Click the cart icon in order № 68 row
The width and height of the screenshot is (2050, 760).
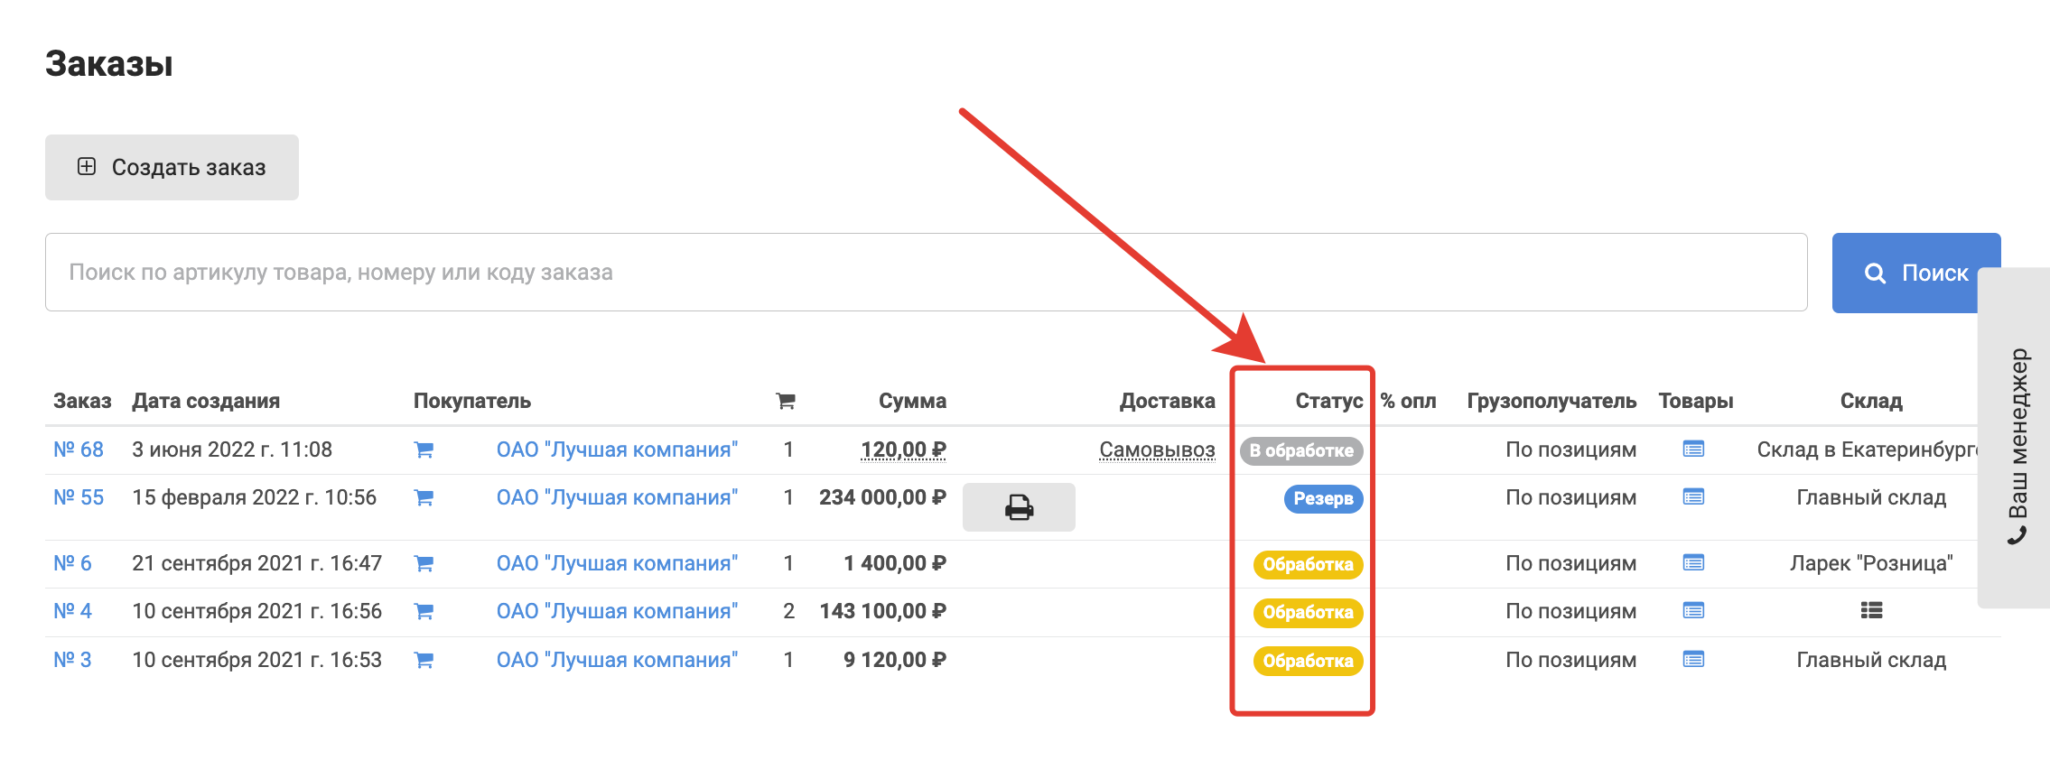point(424,450)
